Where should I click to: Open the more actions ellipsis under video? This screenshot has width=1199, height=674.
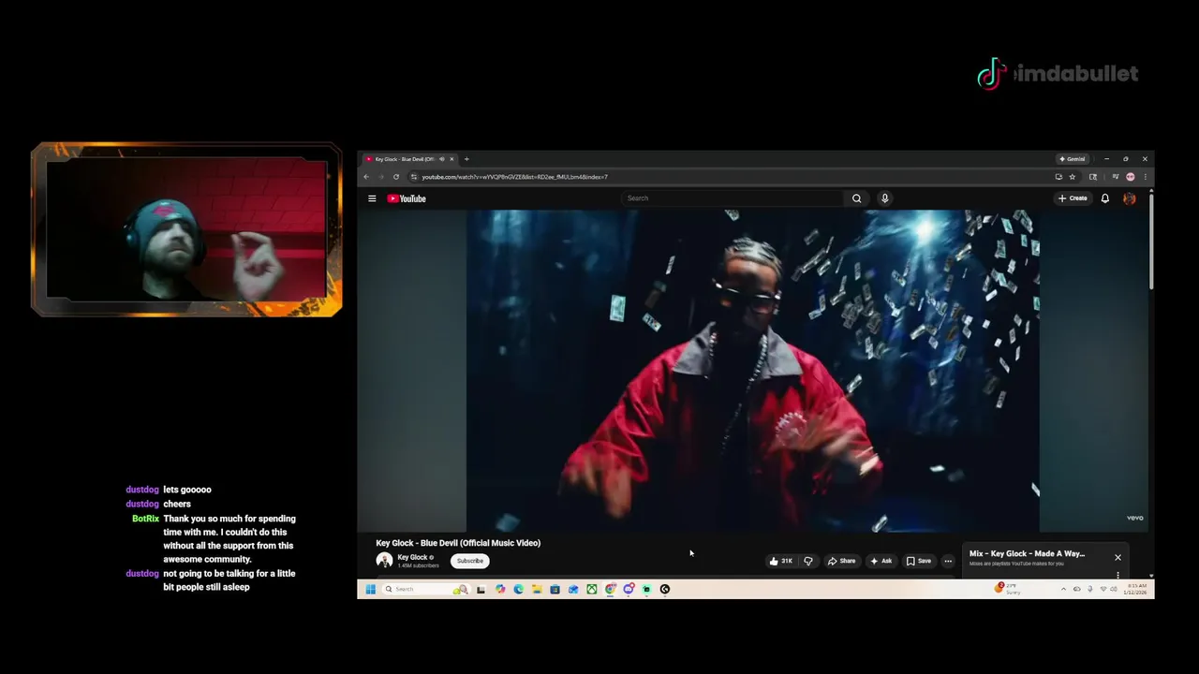pyautogui.click(x=948, y=561)
